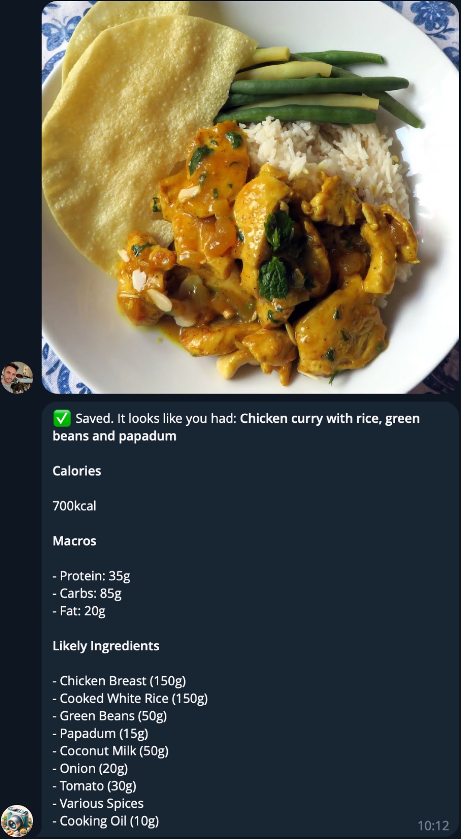This screenshot has height=839, width=461.
Task: Click the Likely Ingredients heading
Action: (x=106, y=646)
